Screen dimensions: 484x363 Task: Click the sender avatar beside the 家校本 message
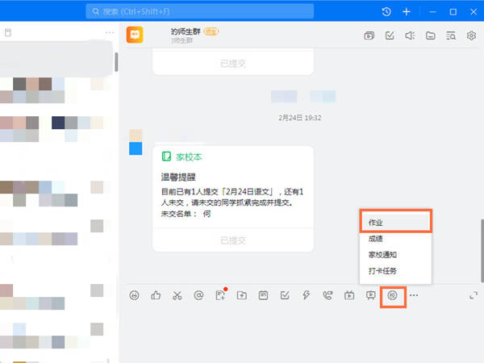coord(136,142)
